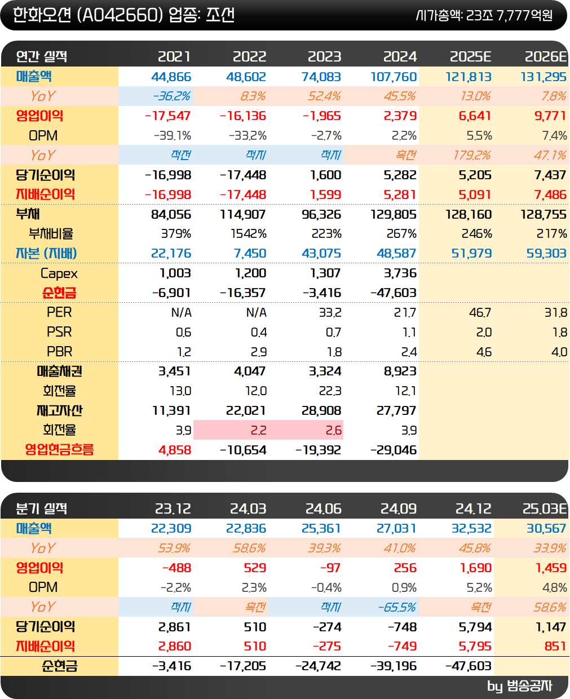570x699 pixels.
Task: Select 2025E PER value 46.7
Action: pos(480,313)
